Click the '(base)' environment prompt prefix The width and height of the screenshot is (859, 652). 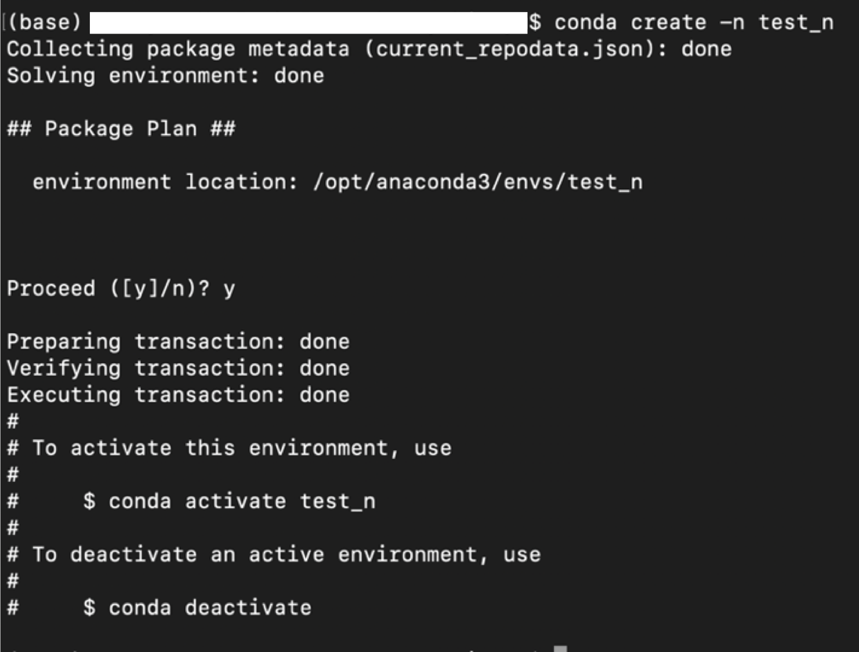click(x=45, y=23)
